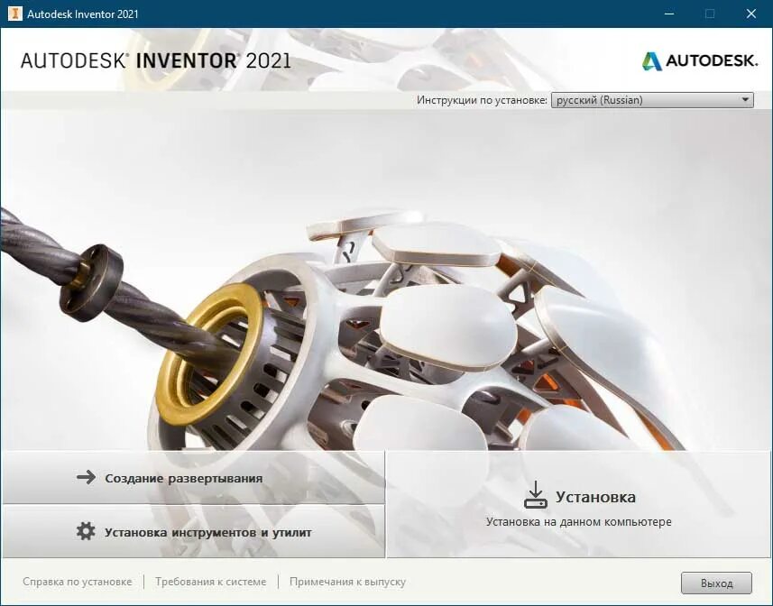The width and height of the screenshot is (773, 606).
Task: Click the Autodesk logo at top right
Action: [699, 60]
